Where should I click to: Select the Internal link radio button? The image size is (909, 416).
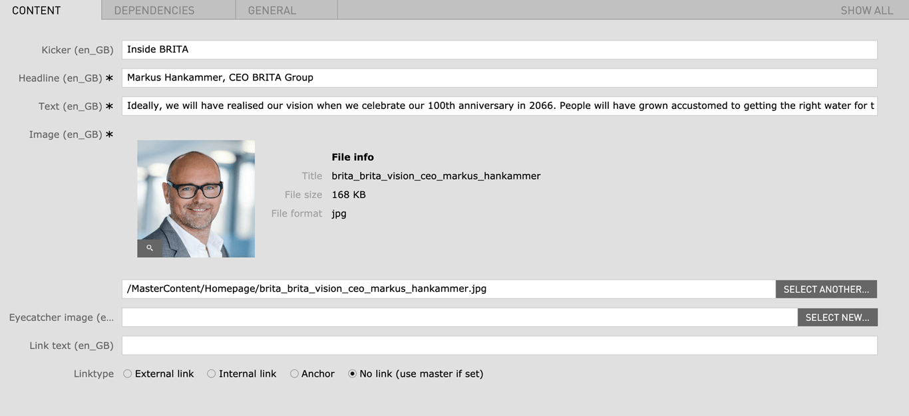tap(211, 374)
